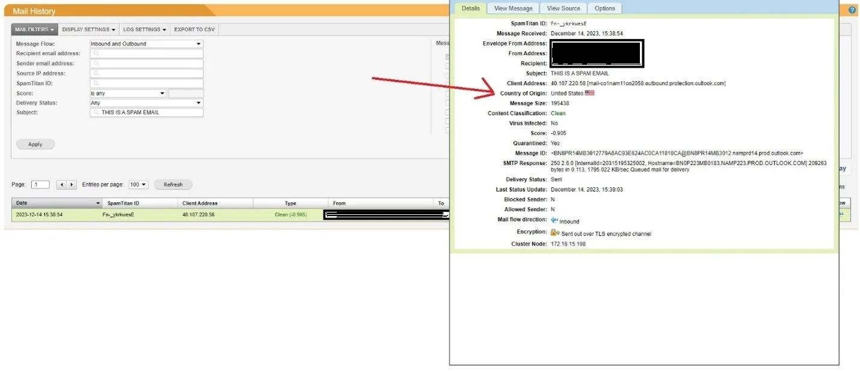860x371 pixels.
Task: Click Export to CSV
Action: click(194, 29)
